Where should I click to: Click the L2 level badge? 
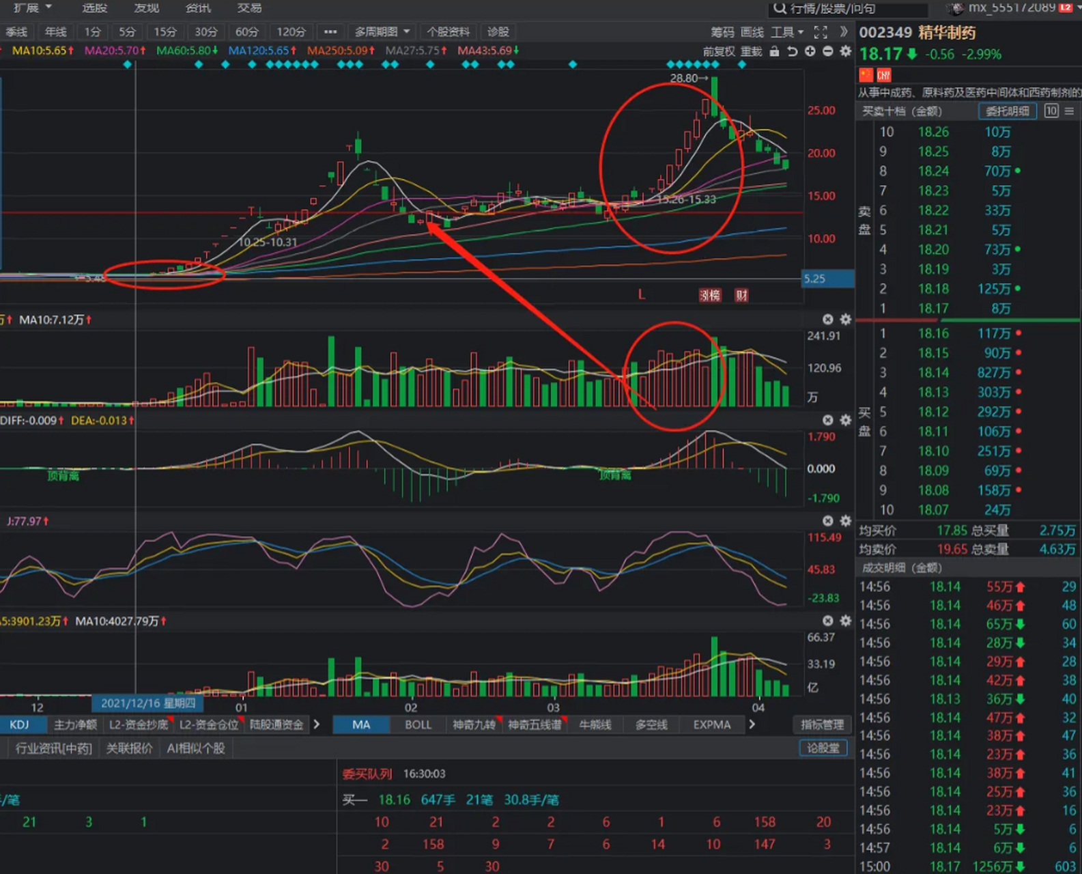(1066, 8)
